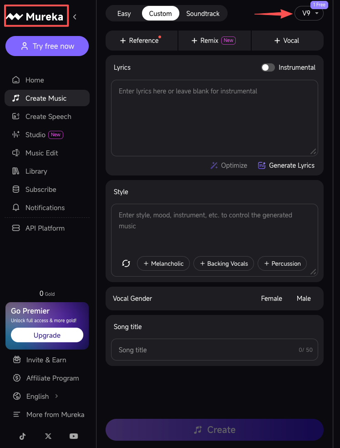340x448 pixels.
Task: Switch to the Soundtrack tab
Action: [x=203, y=14]
